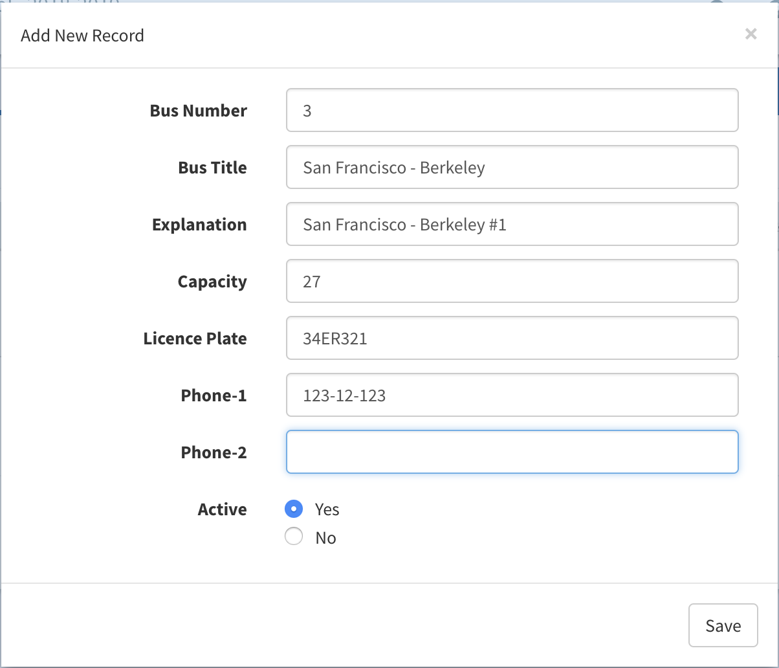This screenshot has width=779, height=668.
Task: Click the Capacity field showing 27
Action: [x=512, y=282]
